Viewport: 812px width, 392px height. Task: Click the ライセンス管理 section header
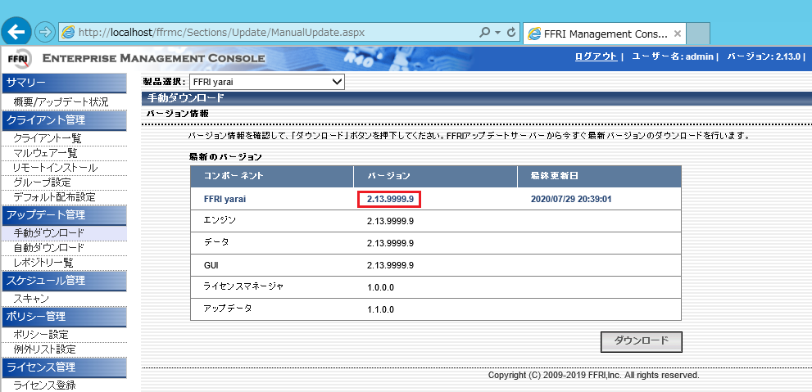(x=64, y=367)
